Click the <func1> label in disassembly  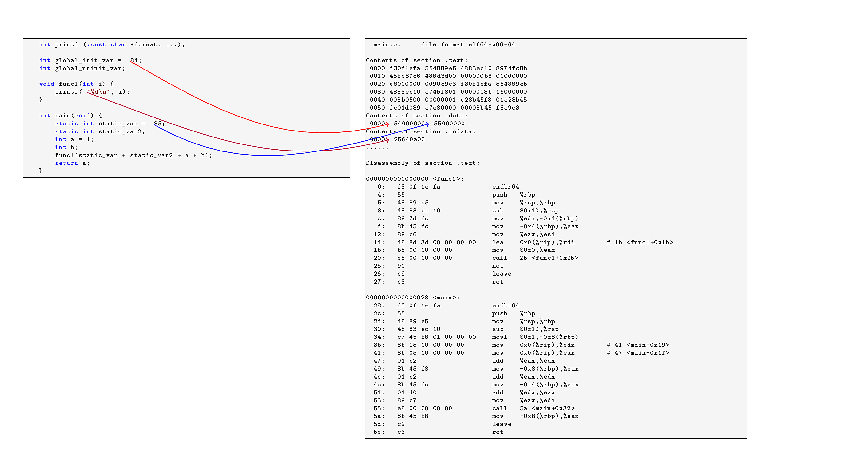point(448,179)
